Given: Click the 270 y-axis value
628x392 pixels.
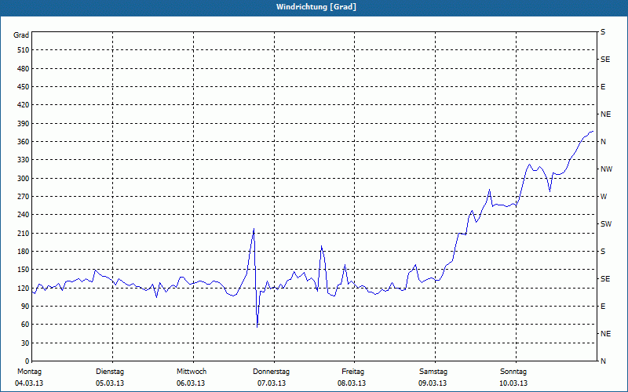Looking at the screenshot, I should tap(24, 197).
